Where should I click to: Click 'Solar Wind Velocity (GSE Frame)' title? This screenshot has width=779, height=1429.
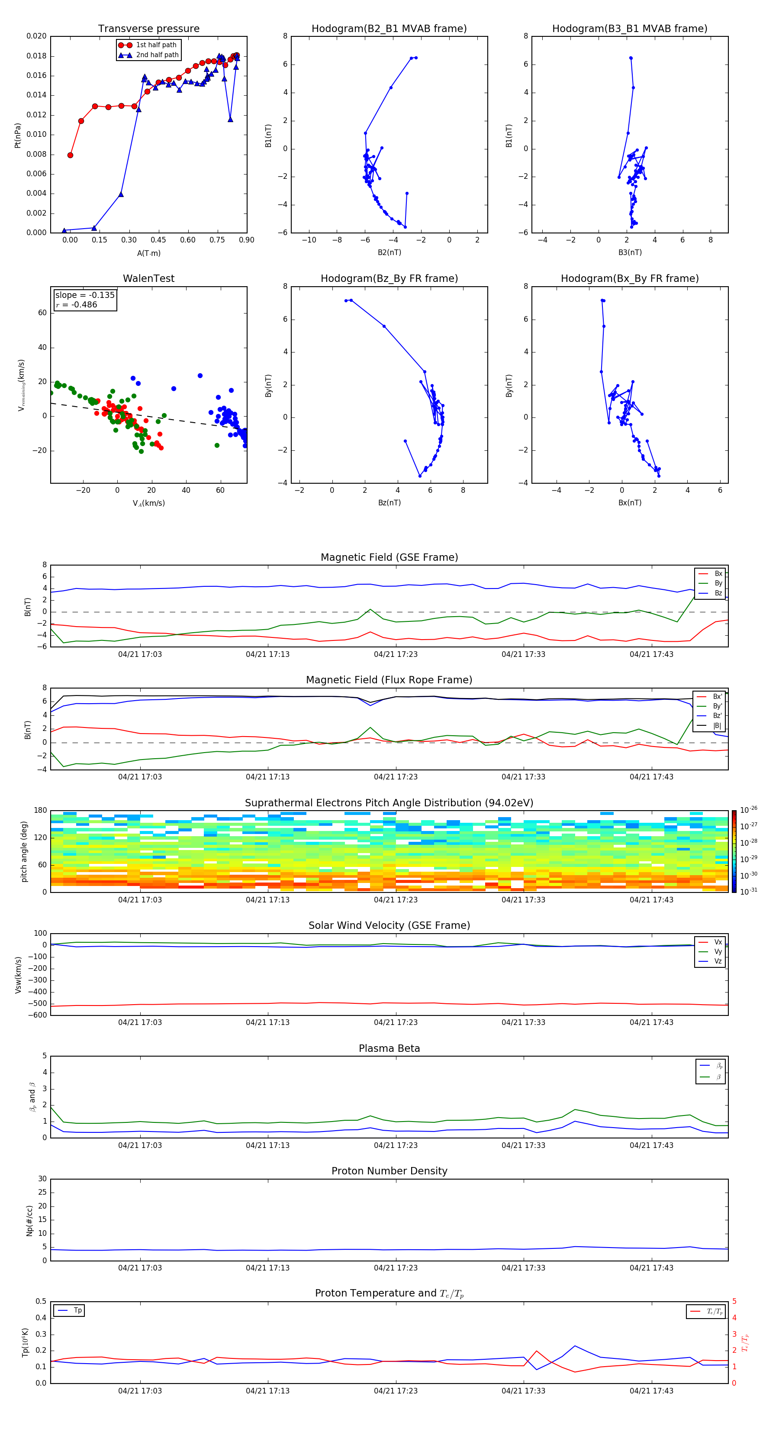pyautogui.click(x=389, y=926)
